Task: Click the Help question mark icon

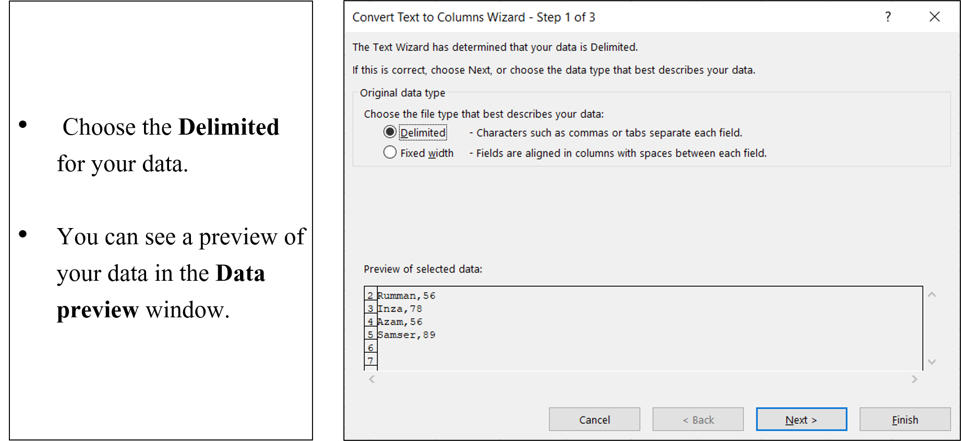Action: pyautogui.click(x=888, y=17)
